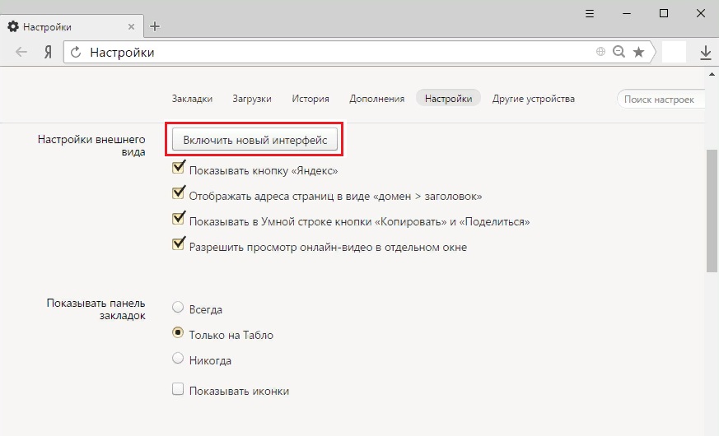Choose "Никогда" for bookmarks panel
The image size is (719, 436).
point(178,359)
